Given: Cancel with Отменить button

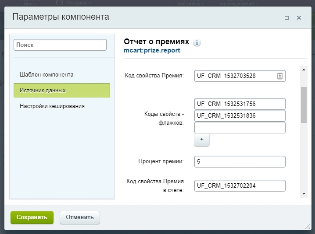Looking at the screenshot, I should tap(80, 217).
